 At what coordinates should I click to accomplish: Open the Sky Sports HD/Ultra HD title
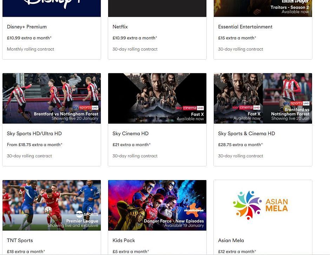pos(34,133)
